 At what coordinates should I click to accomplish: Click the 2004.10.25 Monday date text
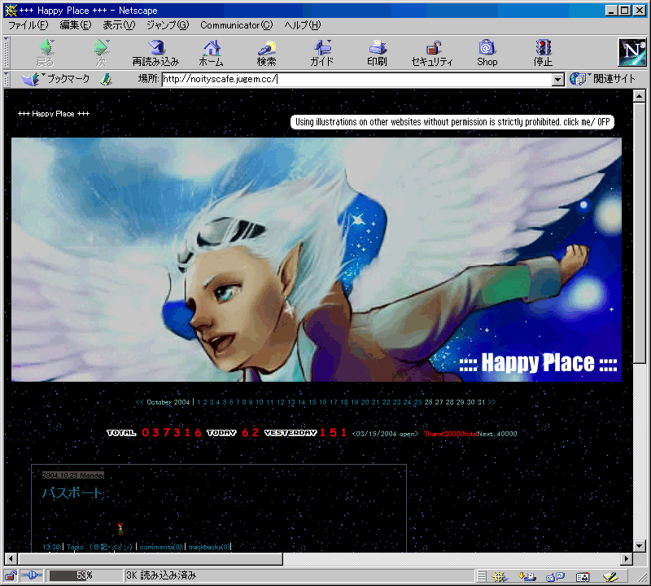(73, 475)
